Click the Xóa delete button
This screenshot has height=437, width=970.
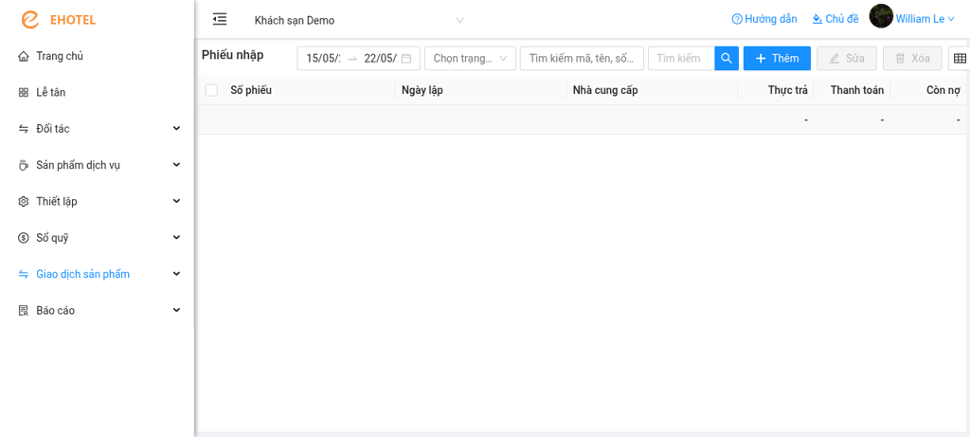click(x=912, y=58)
